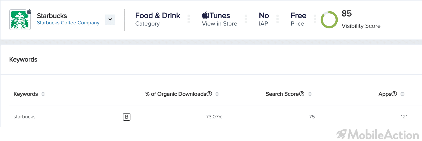Click the Keywords section heading
Screen dimensions: 422x141
23,59
